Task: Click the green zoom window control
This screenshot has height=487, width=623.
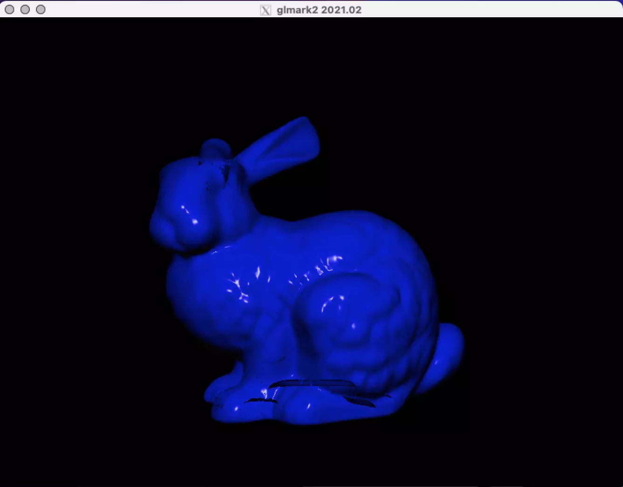Action: coord(41,9)
